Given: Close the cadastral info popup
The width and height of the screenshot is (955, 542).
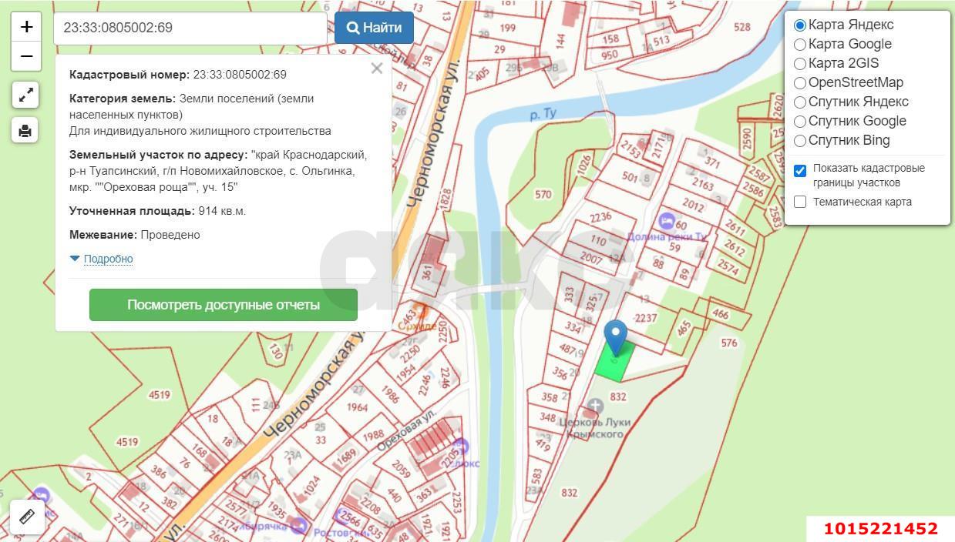Looking at the screenshot, I should (x=376, y=69).
